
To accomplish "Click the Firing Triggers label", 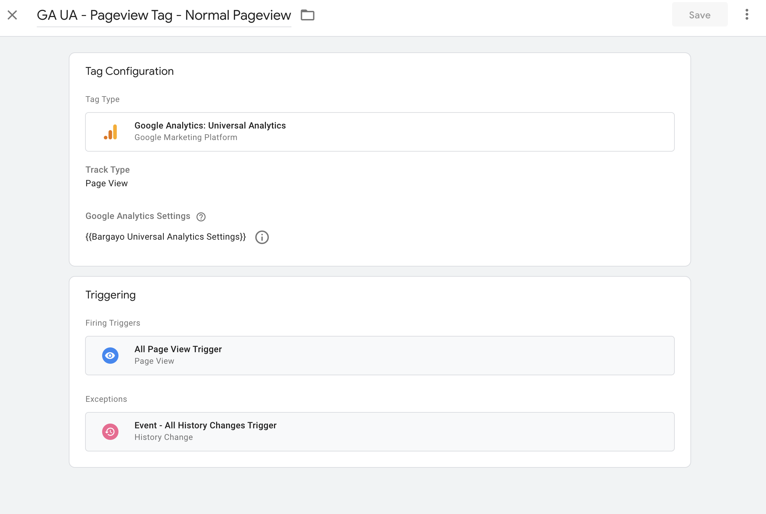I will coord(113,323).
